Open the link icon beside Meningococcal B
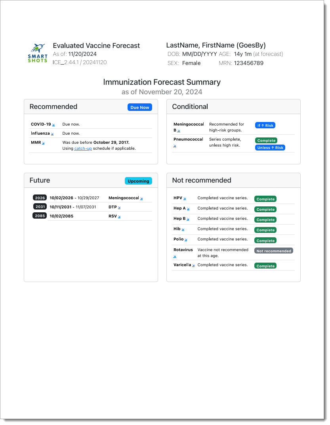Screen dimensions: 330x425 point(179,131)
